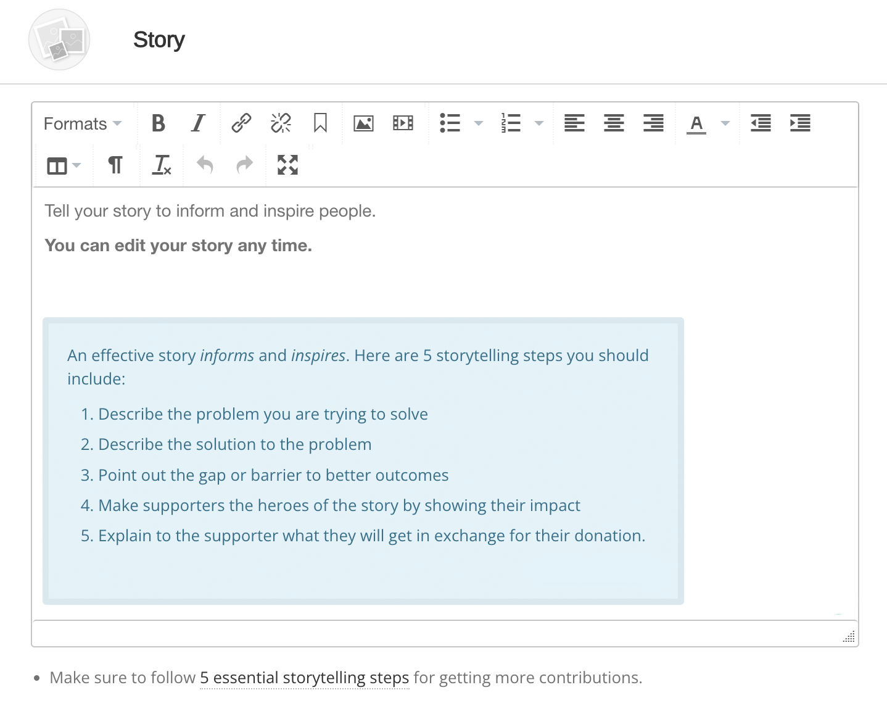The height and width of the screenshot is (719, 887).
Task: Apply text color with the A icon
Action: [x=696, y=123]
